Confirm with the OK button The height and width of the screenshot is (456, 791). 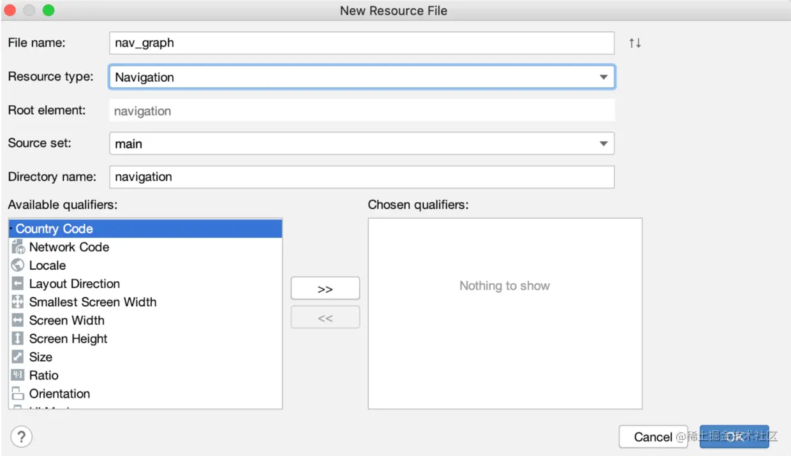[734, 437]
